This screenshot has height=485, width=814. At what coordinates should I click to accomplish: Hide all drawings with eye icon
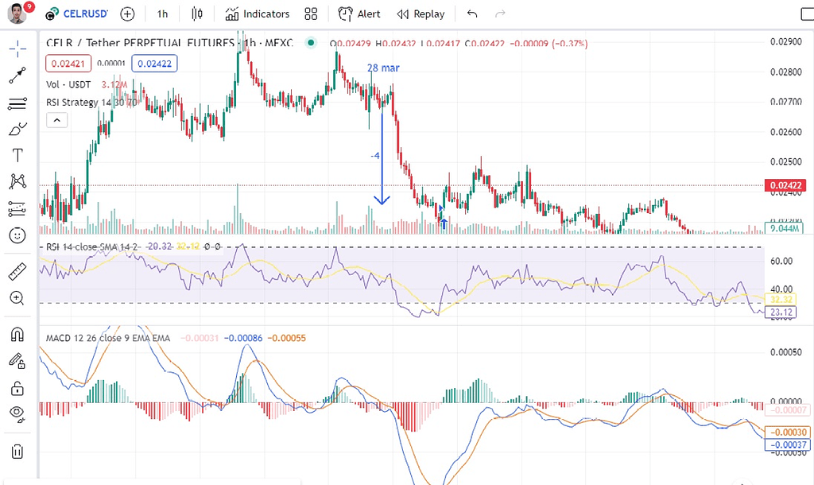[x=17, y=412]
